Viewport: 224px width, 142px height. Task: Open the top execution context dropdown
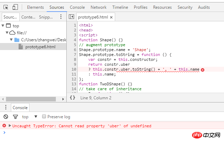click(x=35, y=117)
